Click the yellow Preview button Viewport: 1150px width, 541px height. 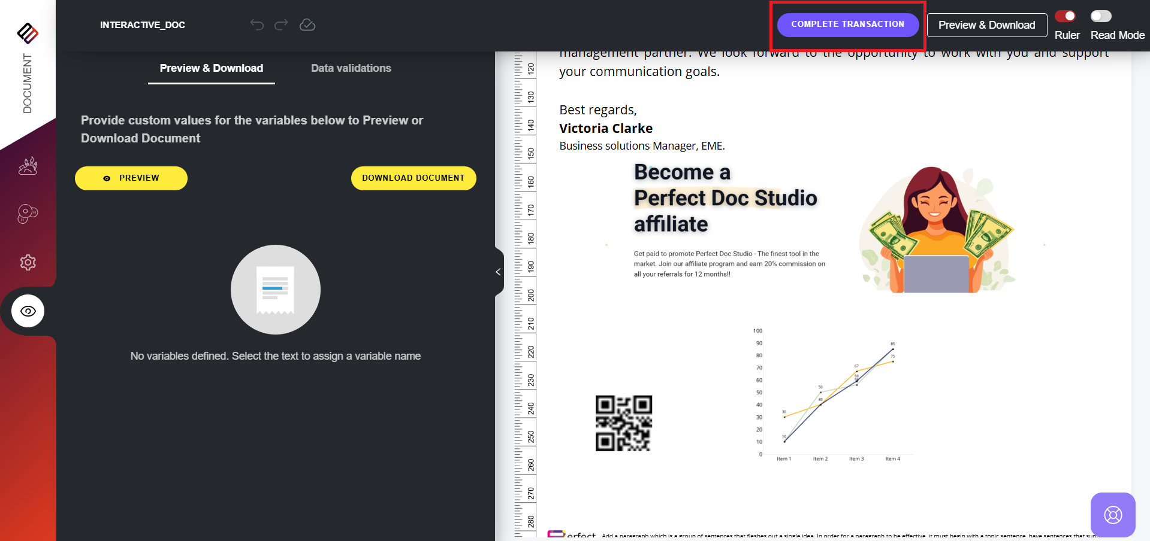pos(131,178)
